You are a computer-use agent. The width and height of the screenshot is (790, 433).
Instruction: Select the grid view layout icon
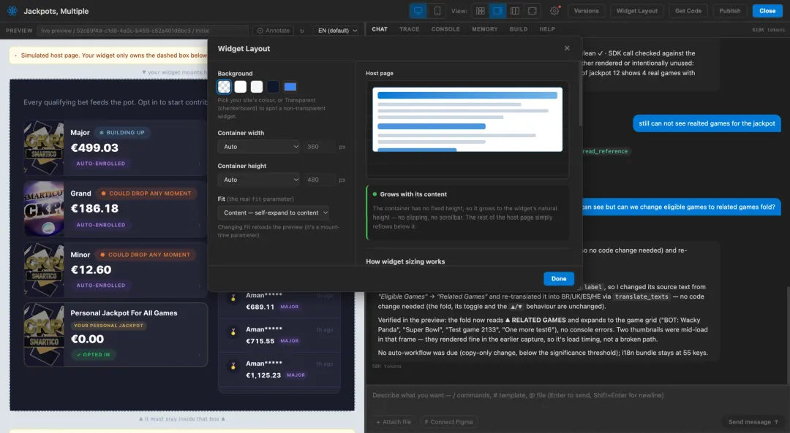pyautogui.click(x=480, y=10)
